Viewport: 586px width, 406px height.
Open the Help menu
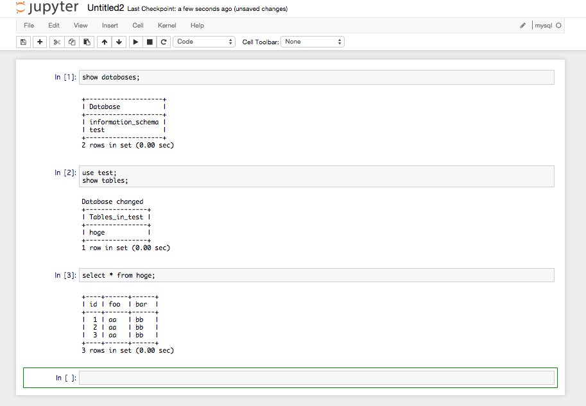point(197,26)
